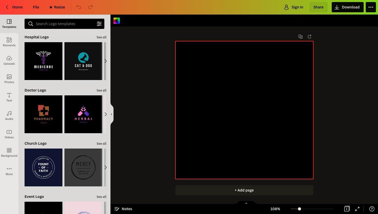Viewport: 378px width, 214px height.
Task: Click the Church Logo heading
Action: click(x=36, y=143)
